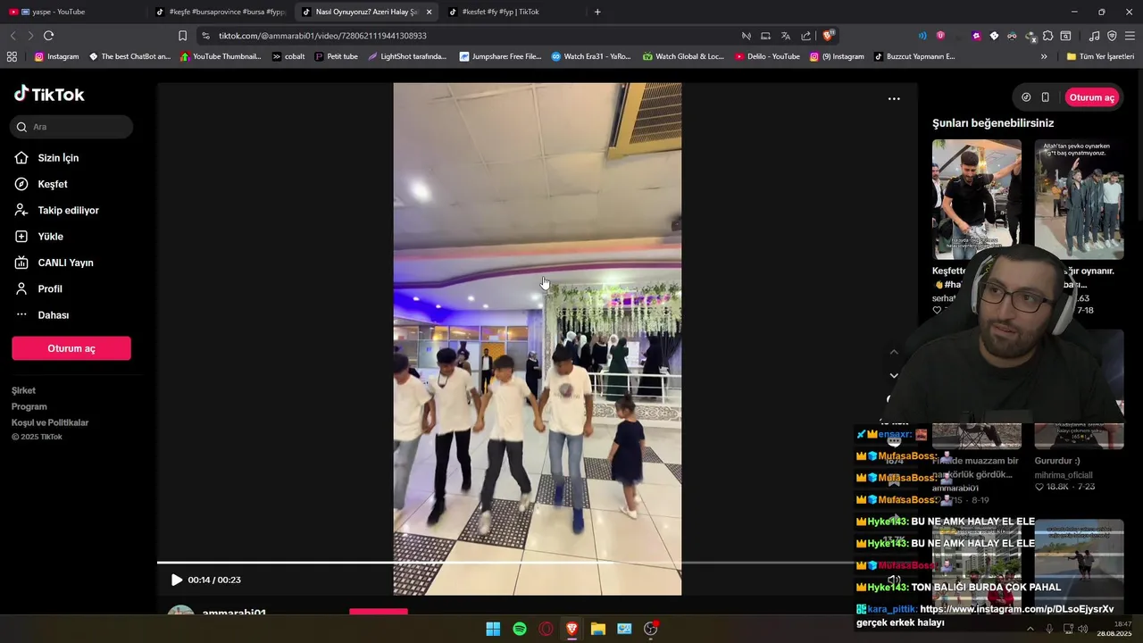This screenshot has height=643, width=1143.
Task: Open the Gururdur :) suggested video
Action: tap(1057, 461)
